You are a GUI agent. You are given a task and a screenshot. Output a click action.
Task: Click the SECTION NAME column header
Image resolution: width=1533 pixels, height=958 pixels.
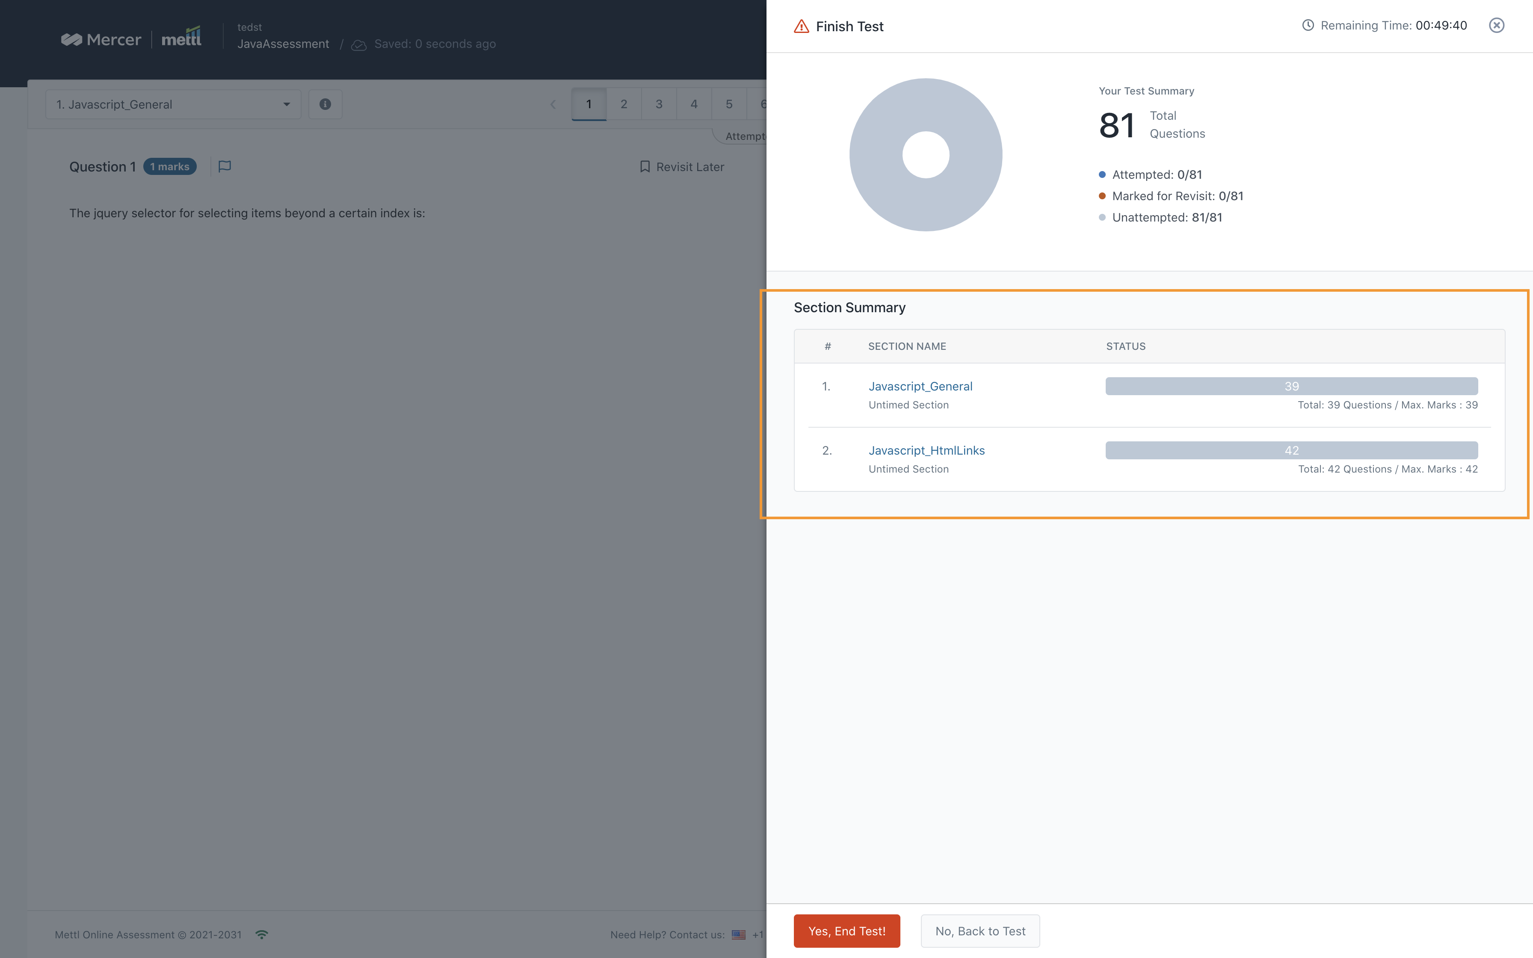pos(907,346)
